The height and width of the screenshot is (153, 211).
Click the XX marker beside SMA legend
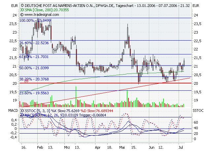(x=22, y=10)
